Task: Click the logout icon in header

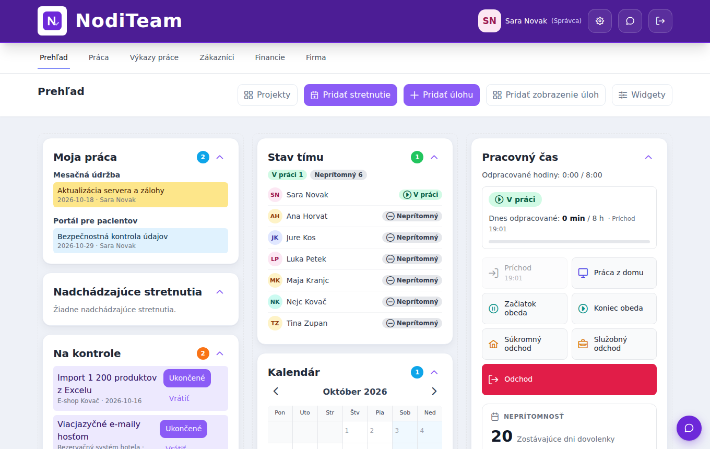Action: tap(660, 21)
